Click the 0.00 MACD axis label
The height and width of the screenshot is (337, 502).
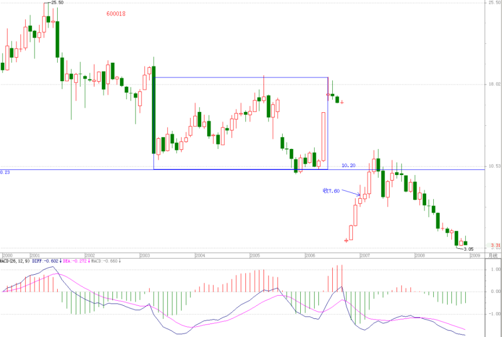click(x=495, y=291)
